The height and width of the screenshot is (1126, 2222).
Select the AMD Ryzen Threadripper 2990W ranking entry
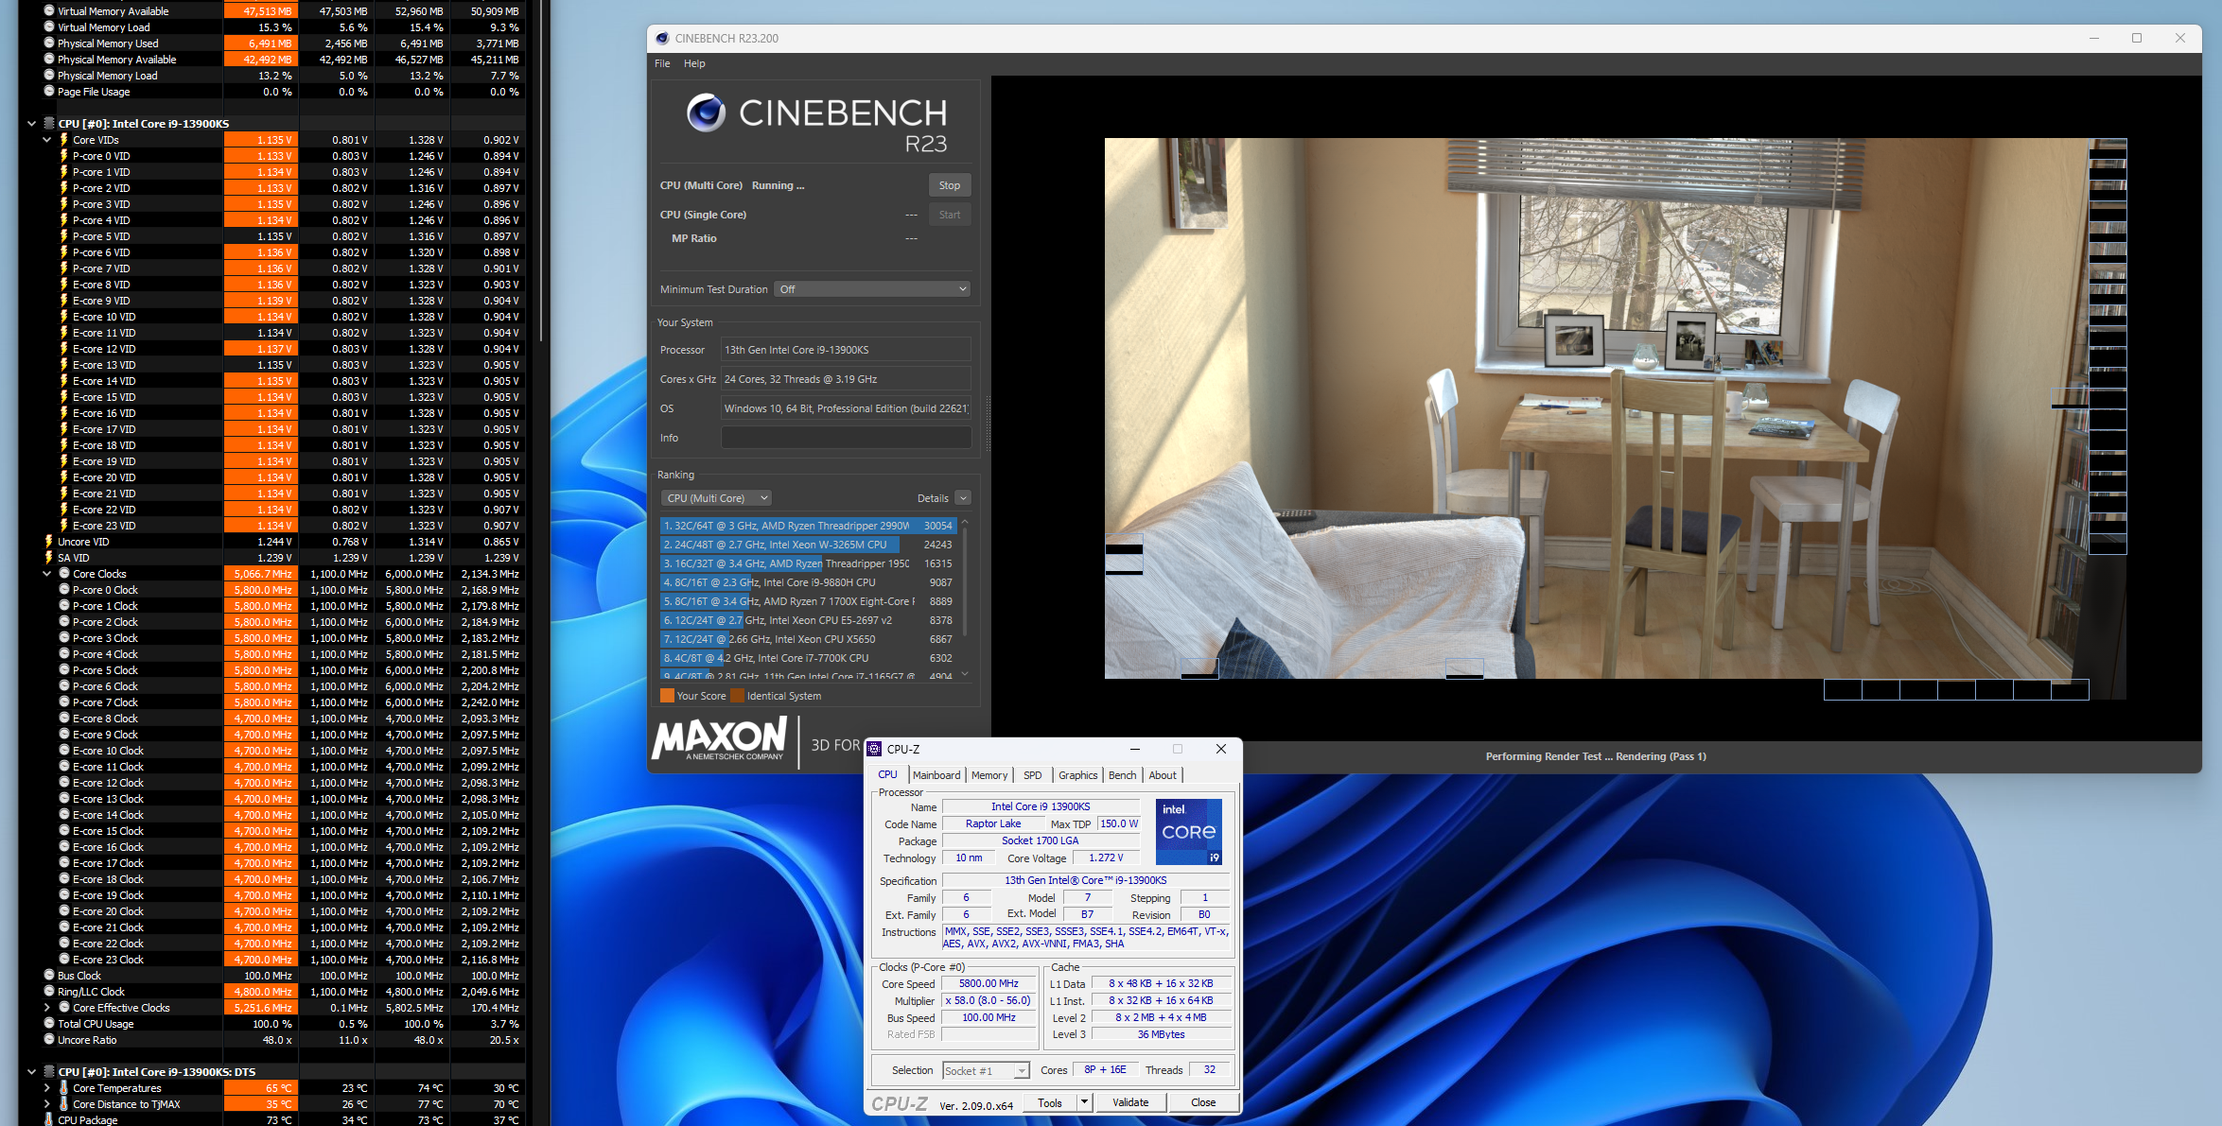click(809, 526)
